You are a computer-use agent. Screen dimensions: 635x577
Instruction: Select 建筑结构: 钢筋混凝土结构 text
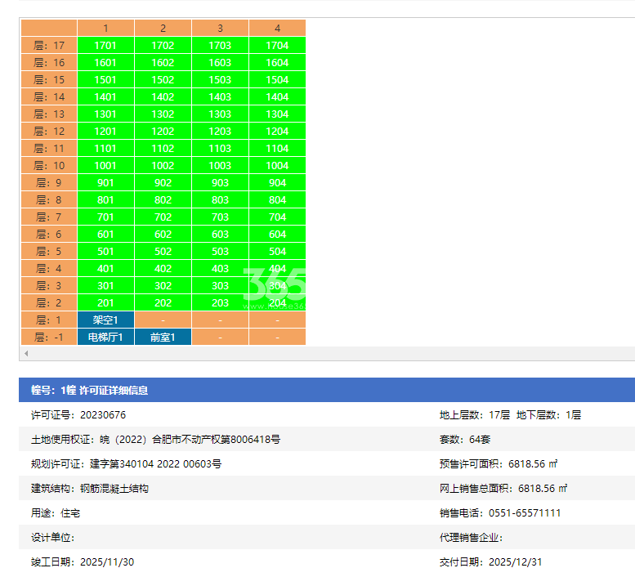tap(90, 488)
